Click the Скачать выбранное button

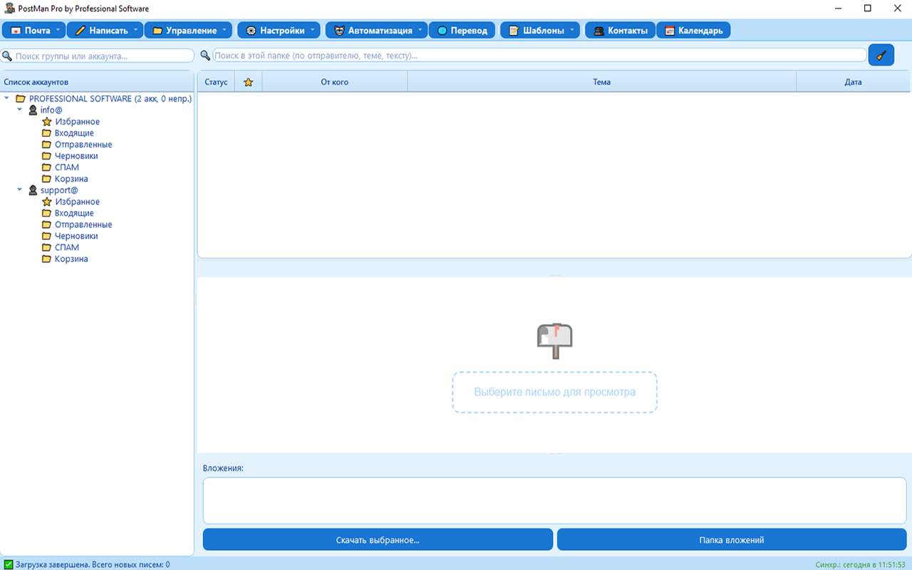(378, 539)
